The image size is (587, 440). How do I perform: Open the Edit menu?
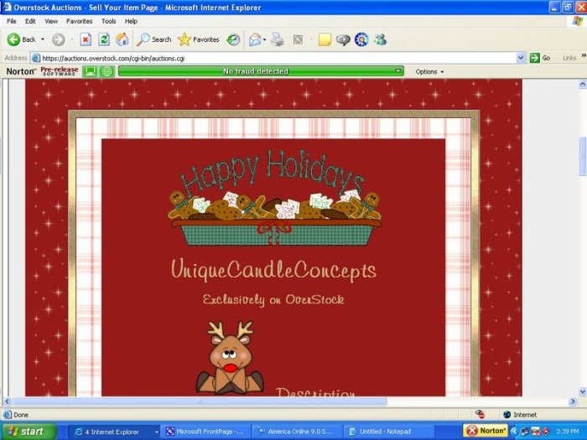pyautogui.click(x=30, y=21)
